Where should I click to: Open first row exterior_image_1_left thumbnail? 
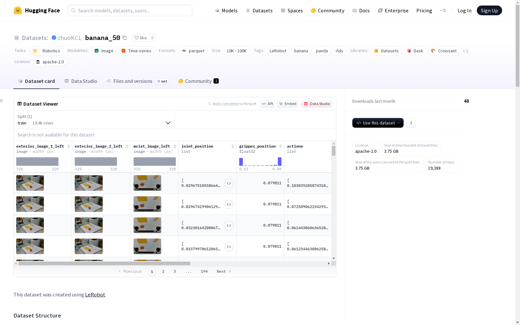(30, 183)
